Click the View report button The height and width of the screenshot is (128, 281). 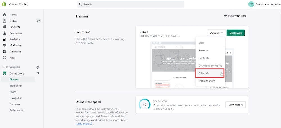(x=235, y=105)
